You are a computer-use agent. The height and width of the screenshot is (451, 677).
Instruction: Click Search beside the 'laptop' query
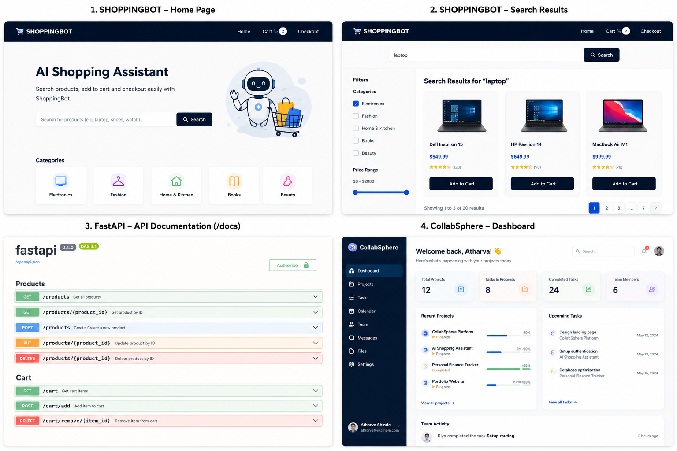[x=602, y=55]
